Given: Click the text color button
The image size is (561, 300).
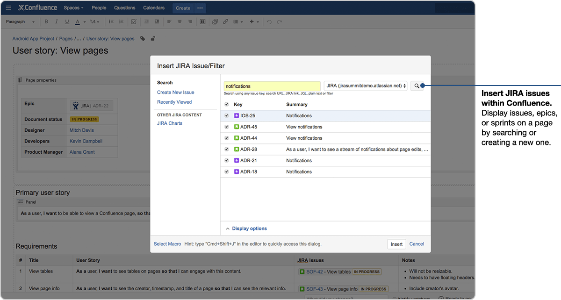Looking at the screenshot, I should click(x=78, y=21).
